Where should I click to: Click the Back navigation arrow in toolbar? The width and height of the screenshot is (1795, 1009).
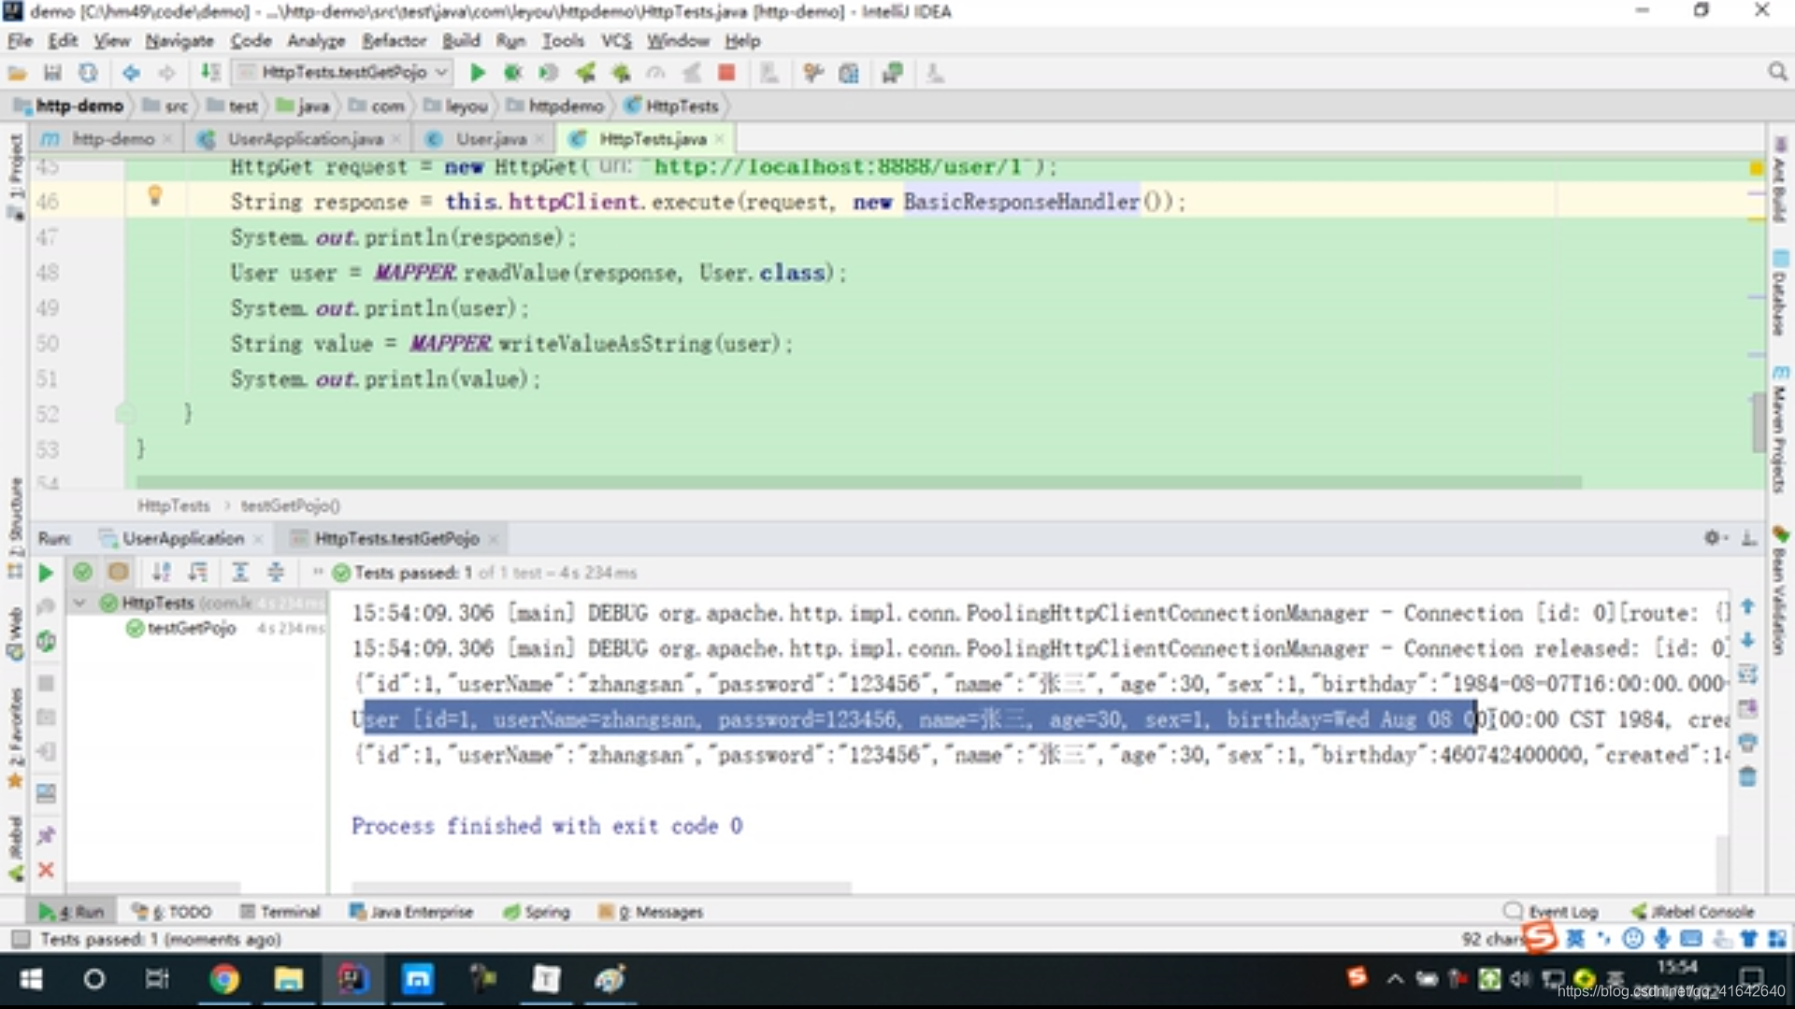tap(131, 73)
